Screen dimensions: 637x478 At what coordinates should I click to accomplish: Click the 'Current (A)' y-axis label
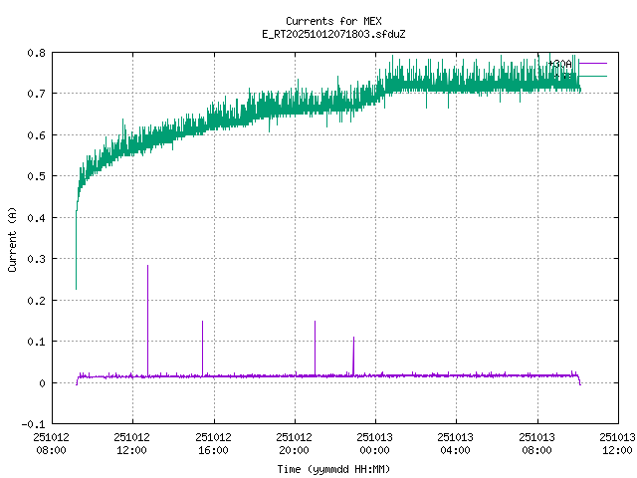pos(12,238)
